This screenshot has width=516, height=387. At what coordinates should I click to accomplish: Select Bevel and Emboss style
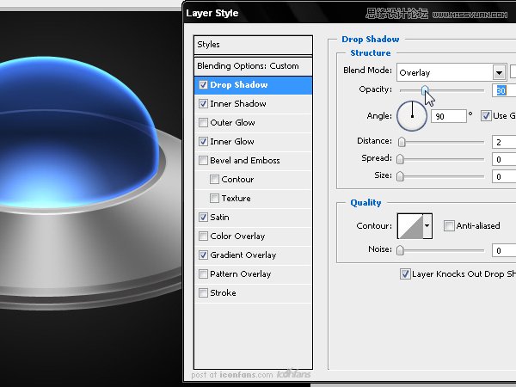(x=244, y=161)
